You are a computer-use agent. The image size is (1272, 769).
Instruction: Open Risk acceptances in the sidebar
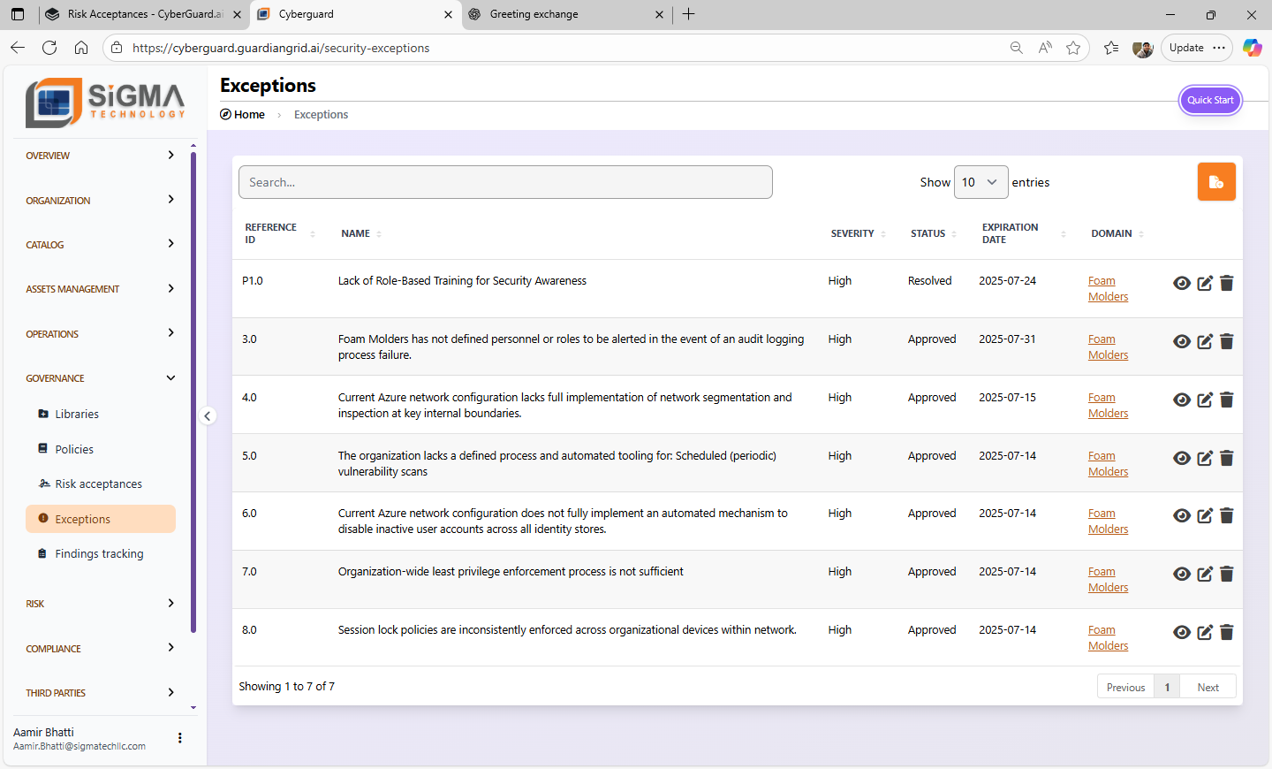[x=98, y=484]
